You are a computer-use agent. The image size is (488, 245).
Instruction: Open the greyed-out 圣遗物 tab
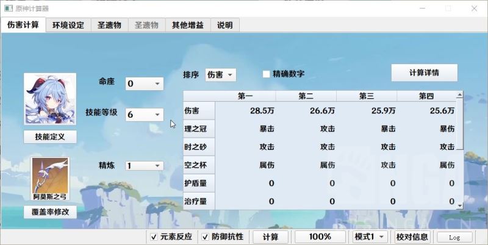pos(146,25)
